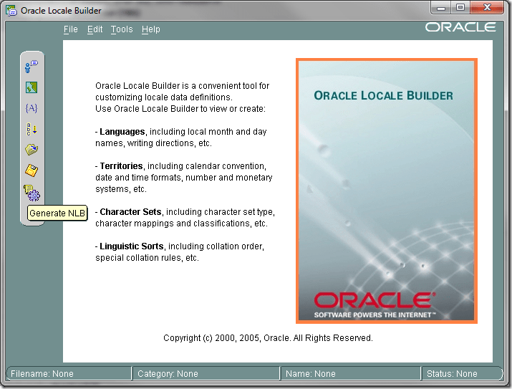The image size is (512, 389).
Task: Close the Oracle Locale Builder window
Action: pos(487,7)
